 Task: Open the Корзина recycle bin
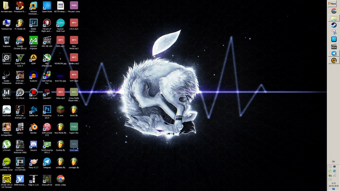pos(7,42)
